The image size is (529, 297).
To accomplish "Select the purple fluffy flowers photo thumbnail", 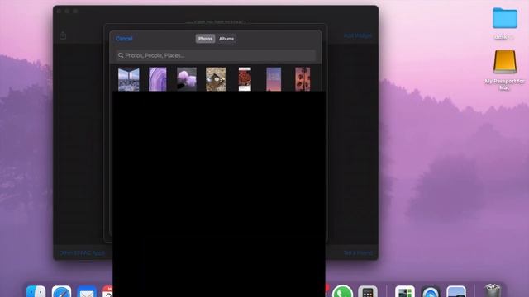I will [187, 79].
